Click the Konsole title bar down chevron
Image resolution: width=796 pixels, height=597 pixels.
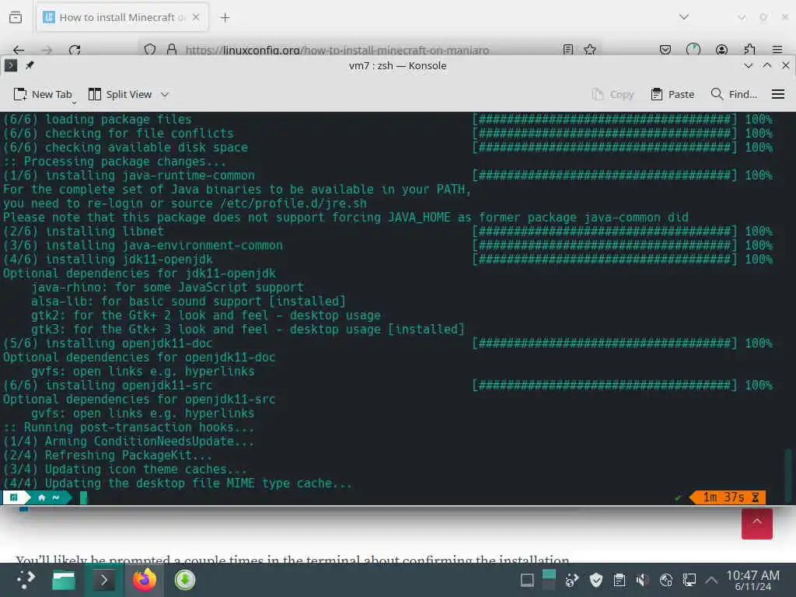click(748, 65)
